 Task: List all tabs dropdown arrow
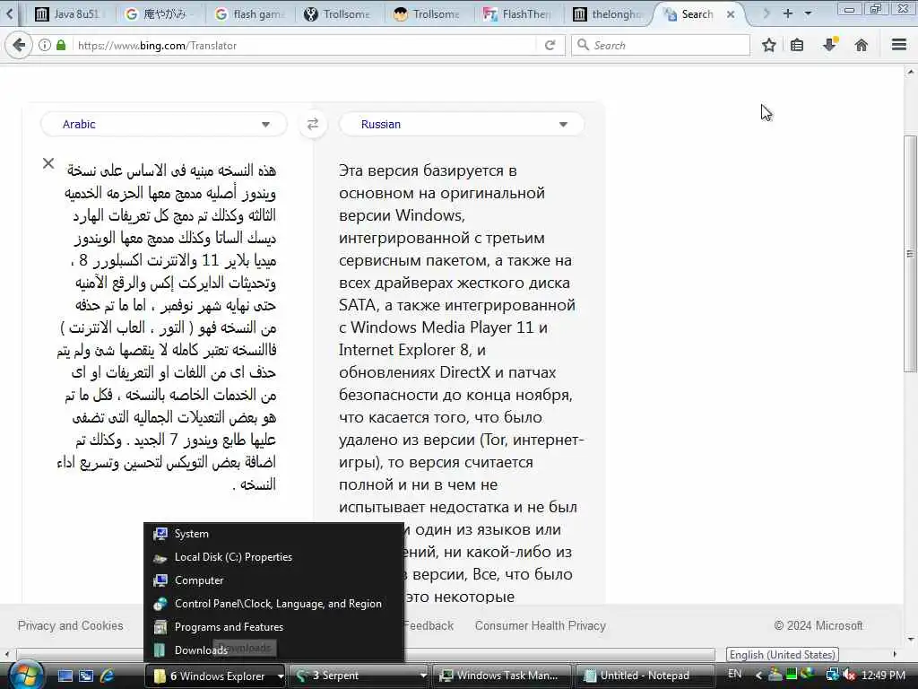tap(808, 13)
